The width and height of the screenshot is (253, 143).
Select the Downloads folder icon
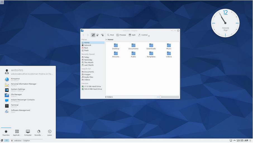(151, 45)
